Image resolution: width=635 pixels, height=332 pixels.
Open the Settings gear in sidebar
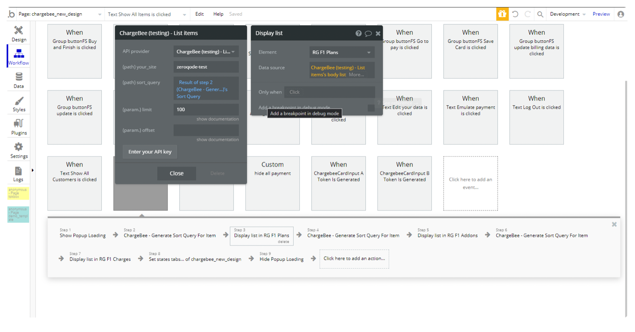point(19,151)
